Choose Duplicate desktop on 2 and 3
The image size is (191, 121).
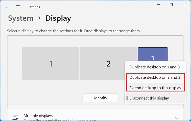click(x=155, y=77)
